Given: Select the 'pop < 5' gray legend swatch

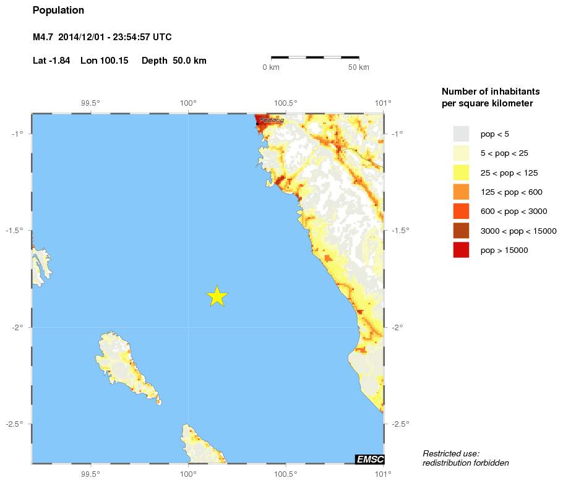Looking at the screenshot, I should (461, 134).
